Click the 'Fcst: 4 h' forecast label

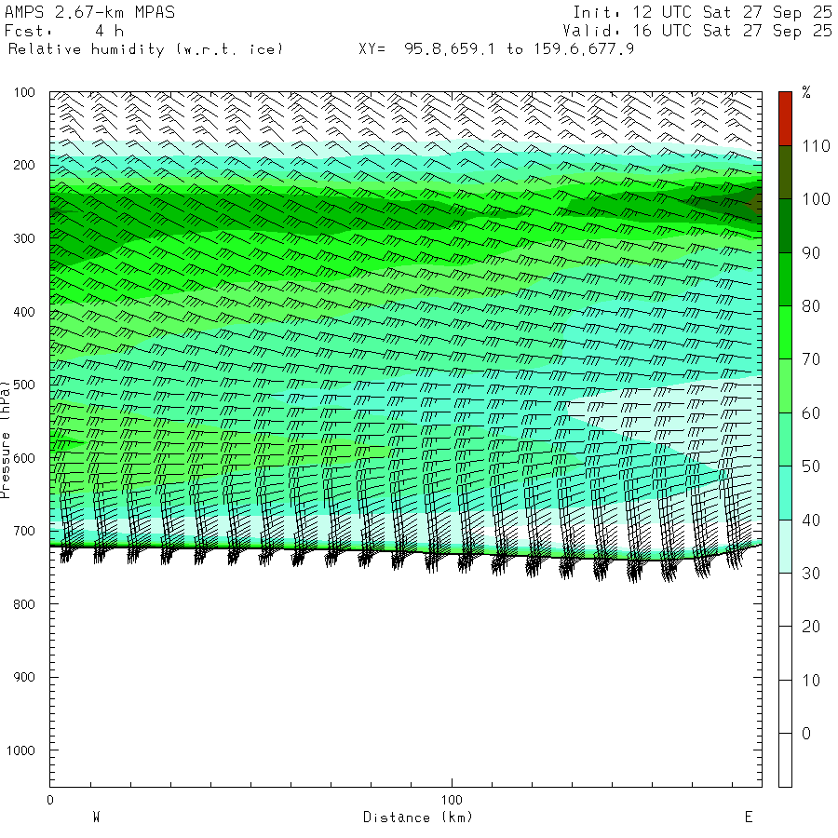click(x=64, y=31)
